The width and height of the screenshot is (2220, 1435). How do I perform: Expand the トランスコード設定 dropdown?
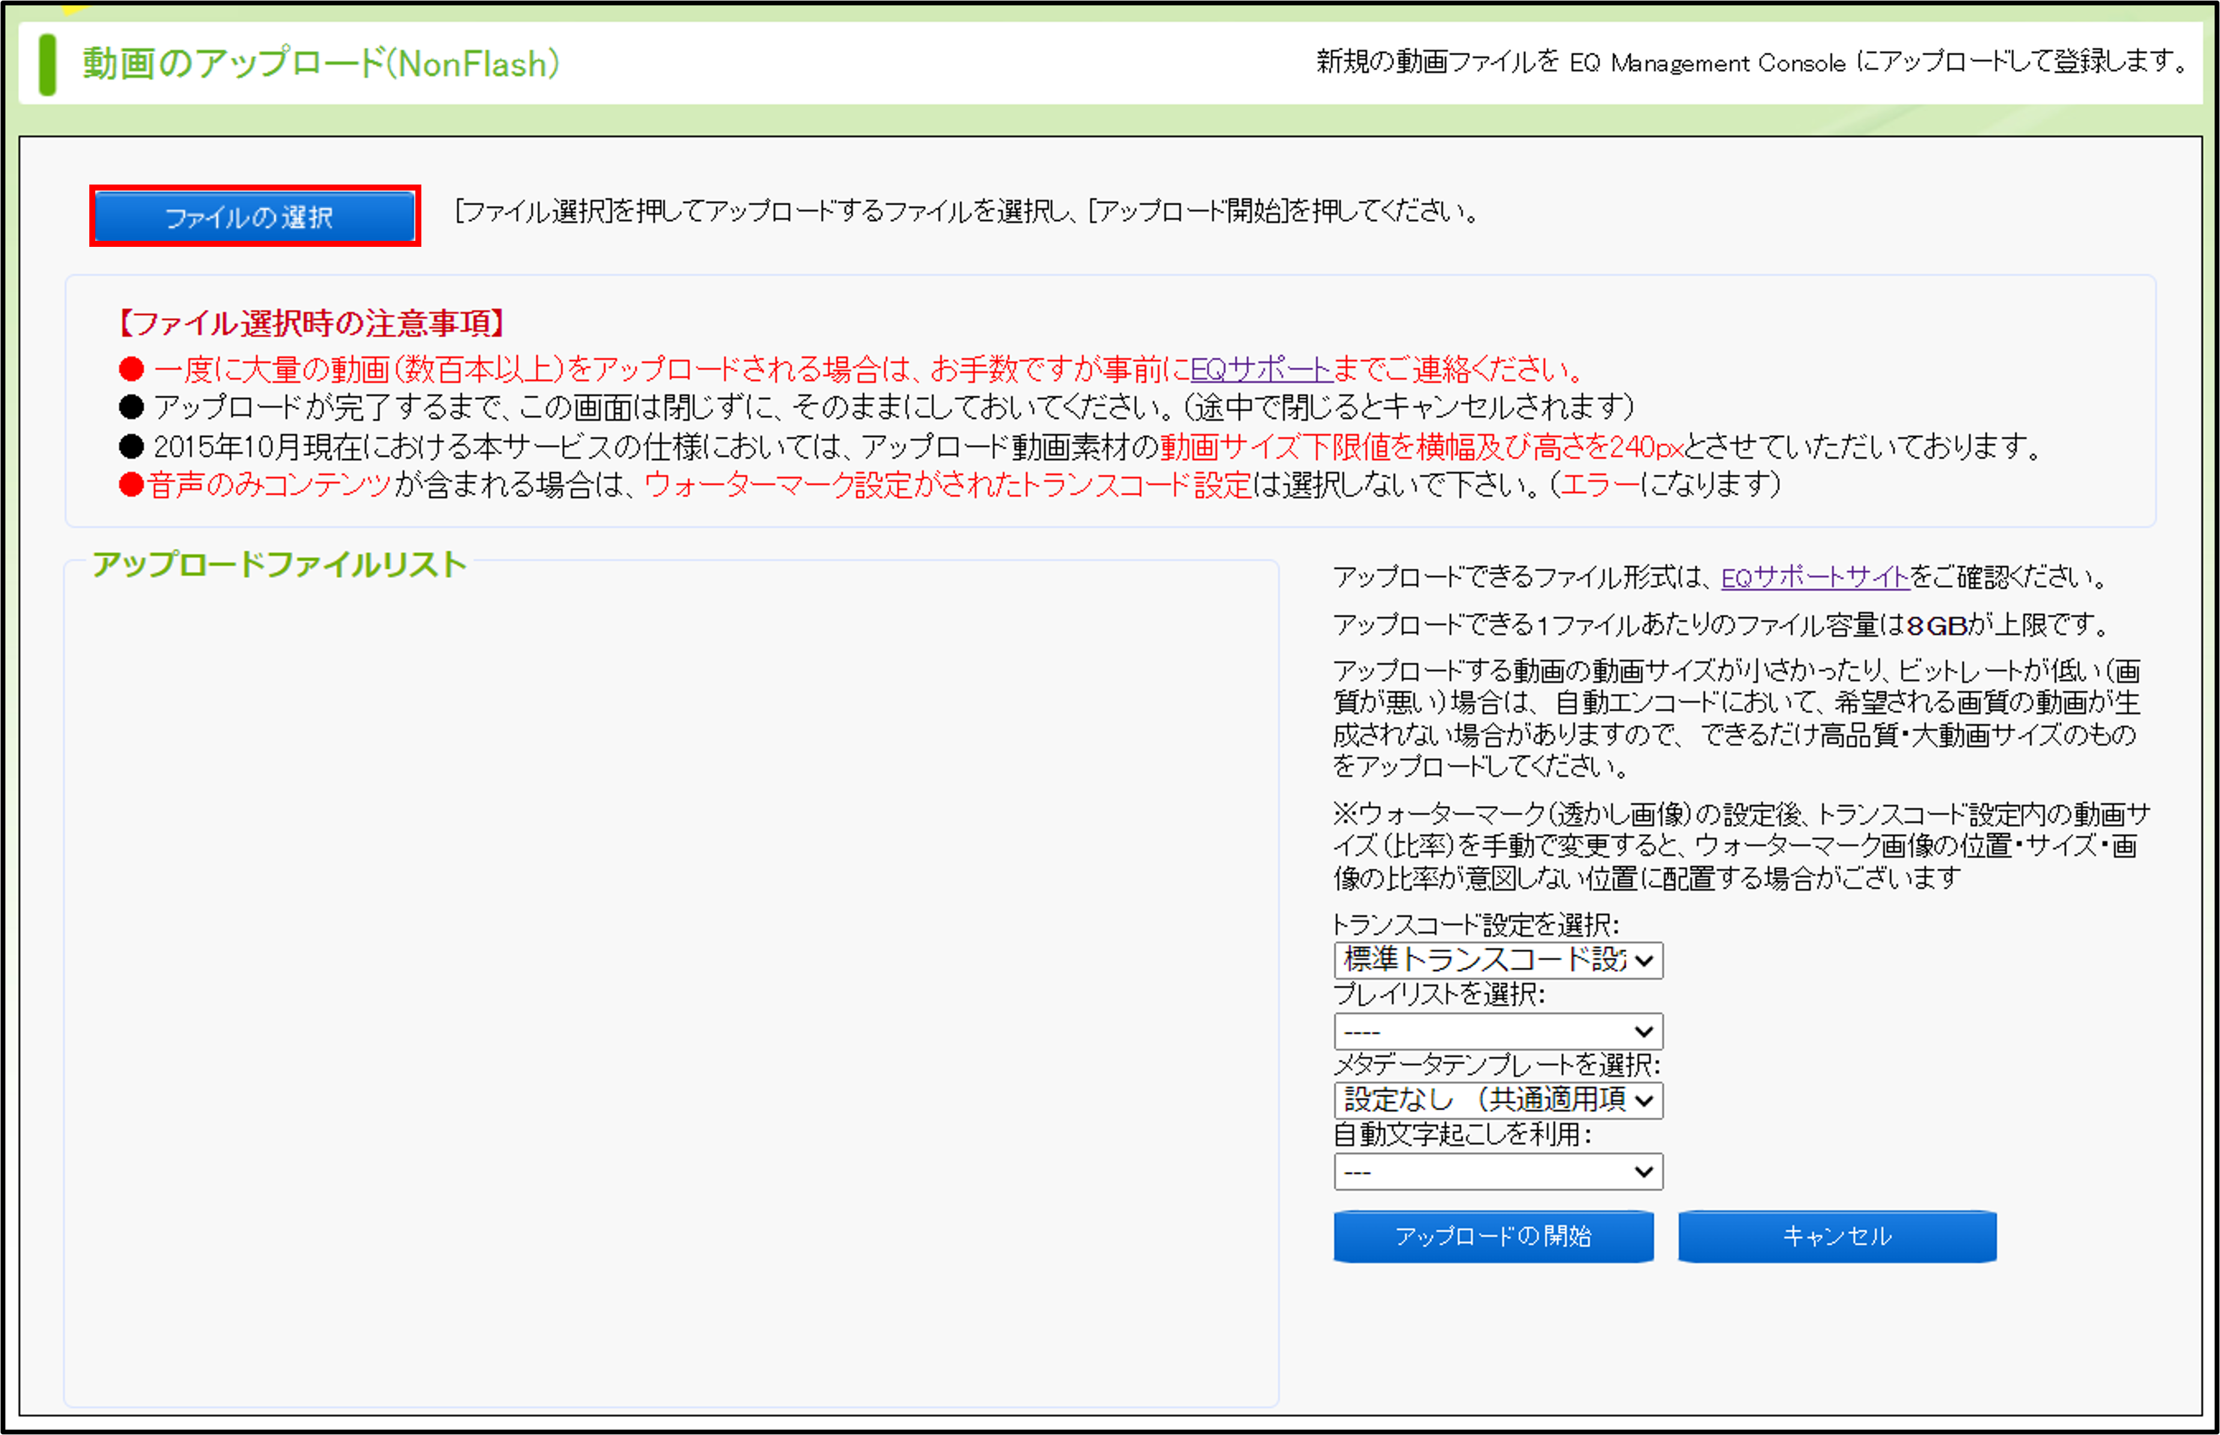pos(1498,960)
